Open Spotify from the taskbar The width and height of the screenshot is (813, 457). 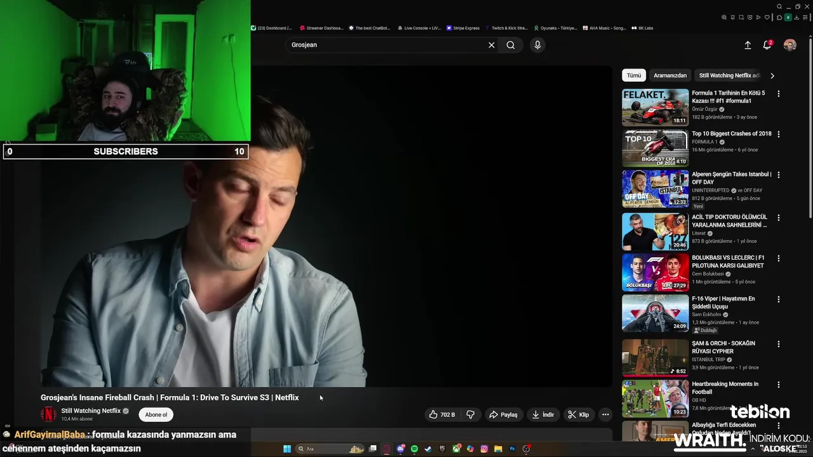point(414,449)
